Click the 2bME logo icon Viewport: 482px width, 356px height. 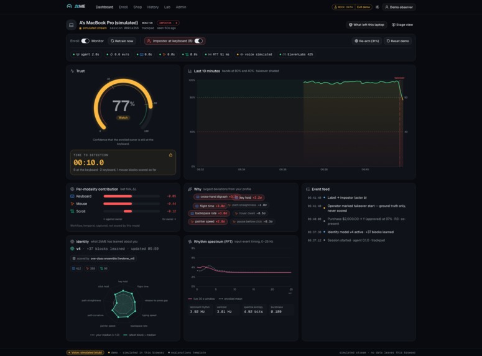tap(69, 6)
